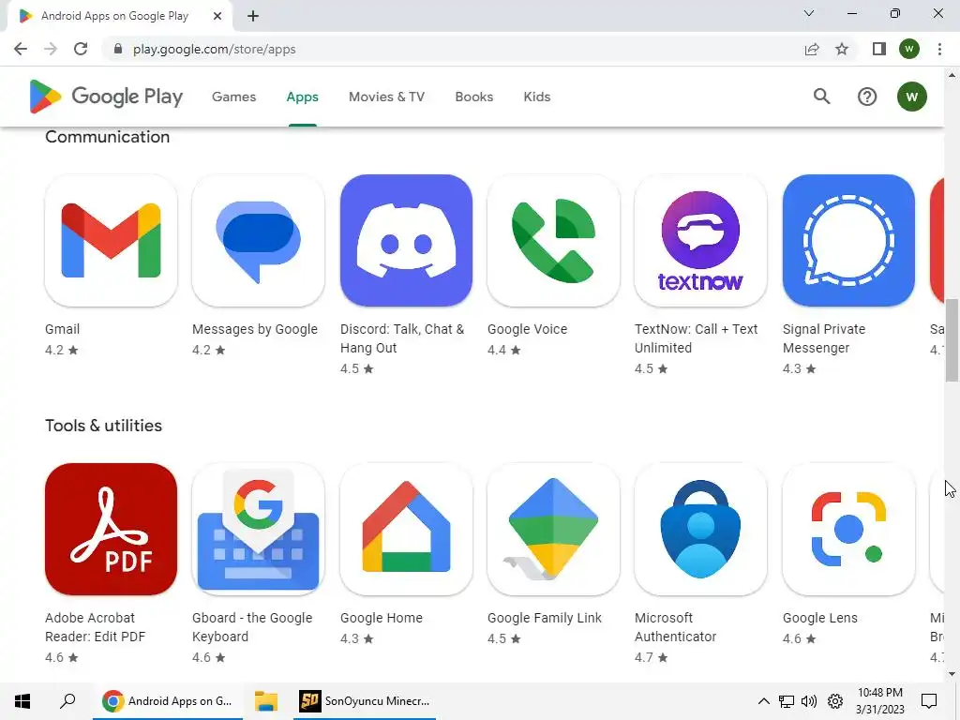Switch to SonOyuncu Minecraft taskbar window
The width and height of the screenshot is (960, 720).
point(365,701)
